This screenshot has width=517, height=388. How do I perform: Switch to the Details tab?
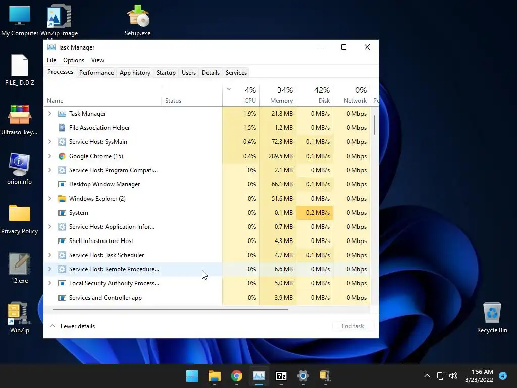coord(211,73)
